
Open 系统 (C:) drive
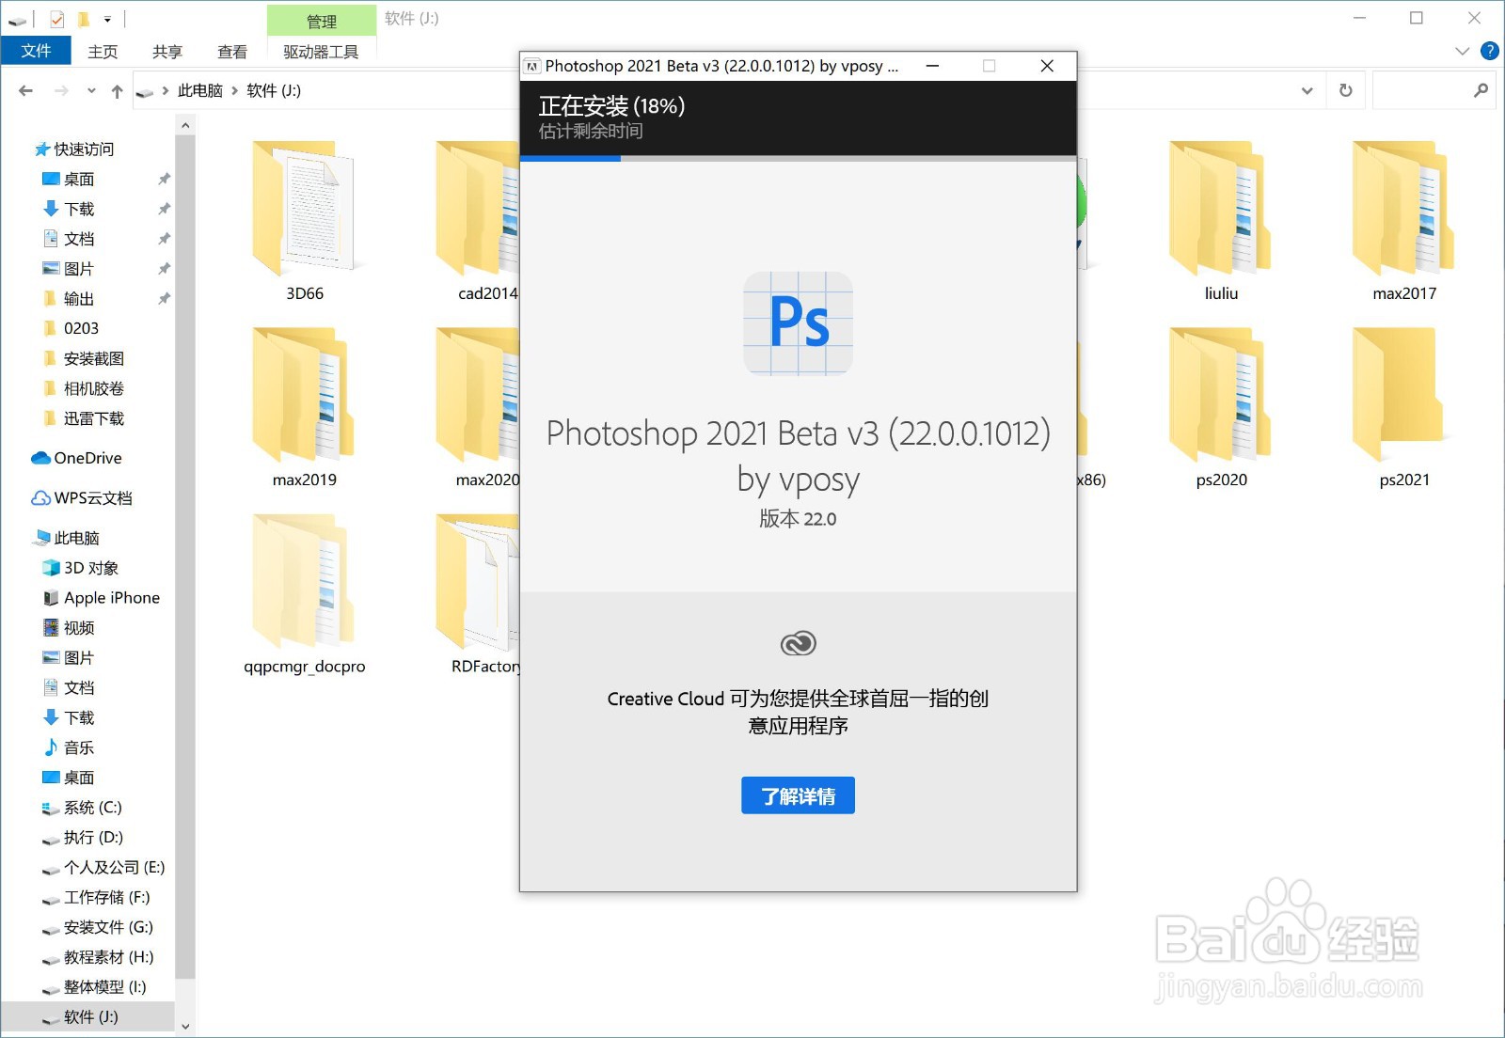(x=92, y=808)
